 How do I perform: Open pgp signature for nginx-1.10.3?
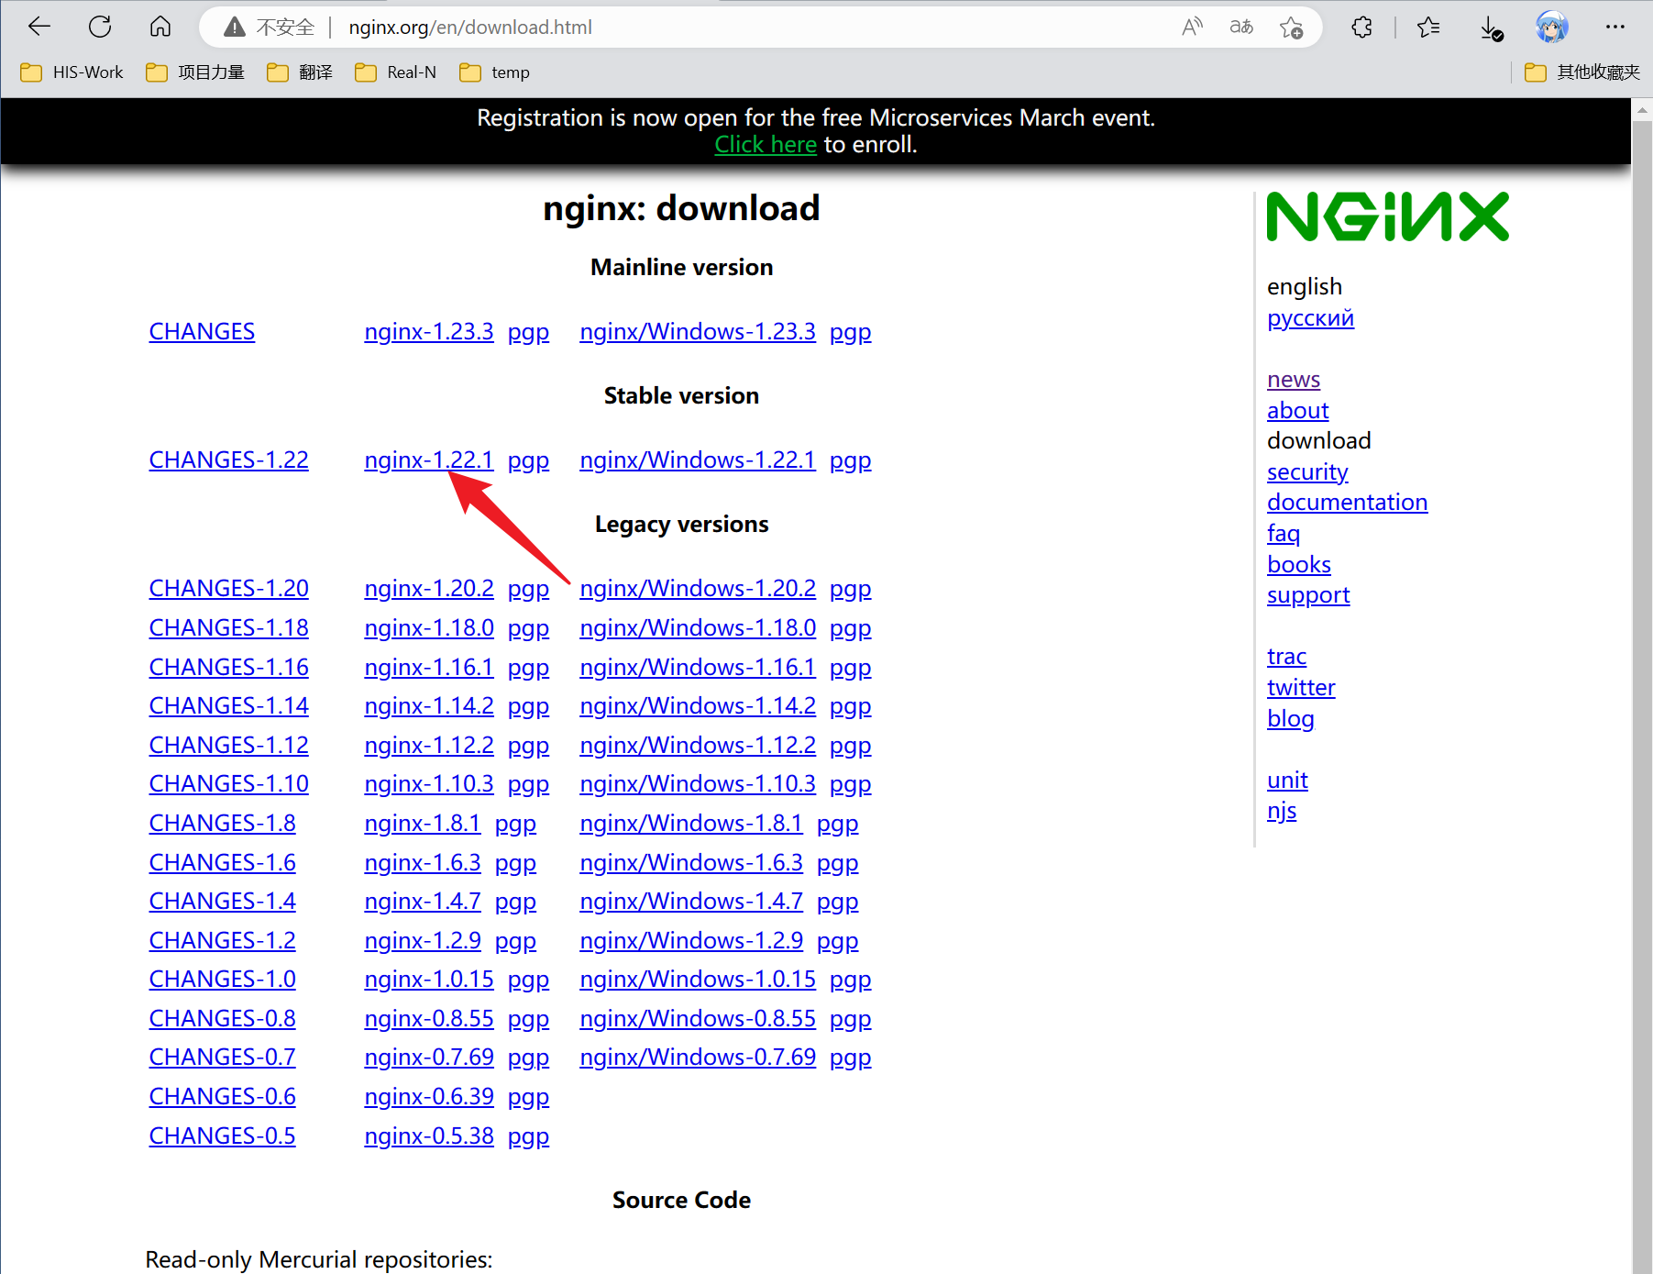(529, 785)
